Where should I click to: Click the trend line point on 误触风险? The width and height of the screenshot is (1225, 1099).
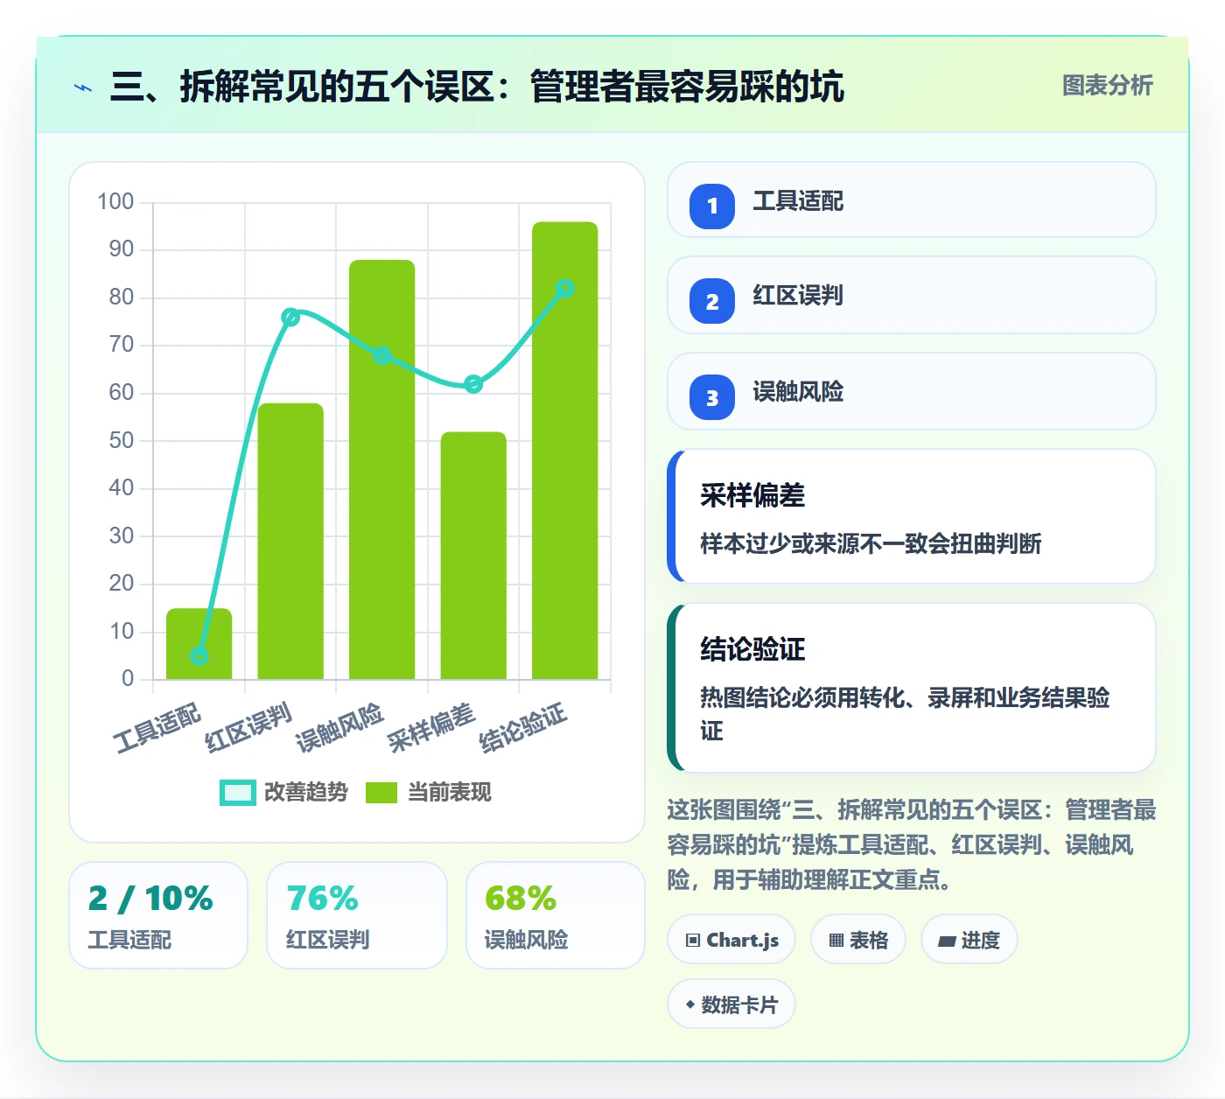(382, 355)
